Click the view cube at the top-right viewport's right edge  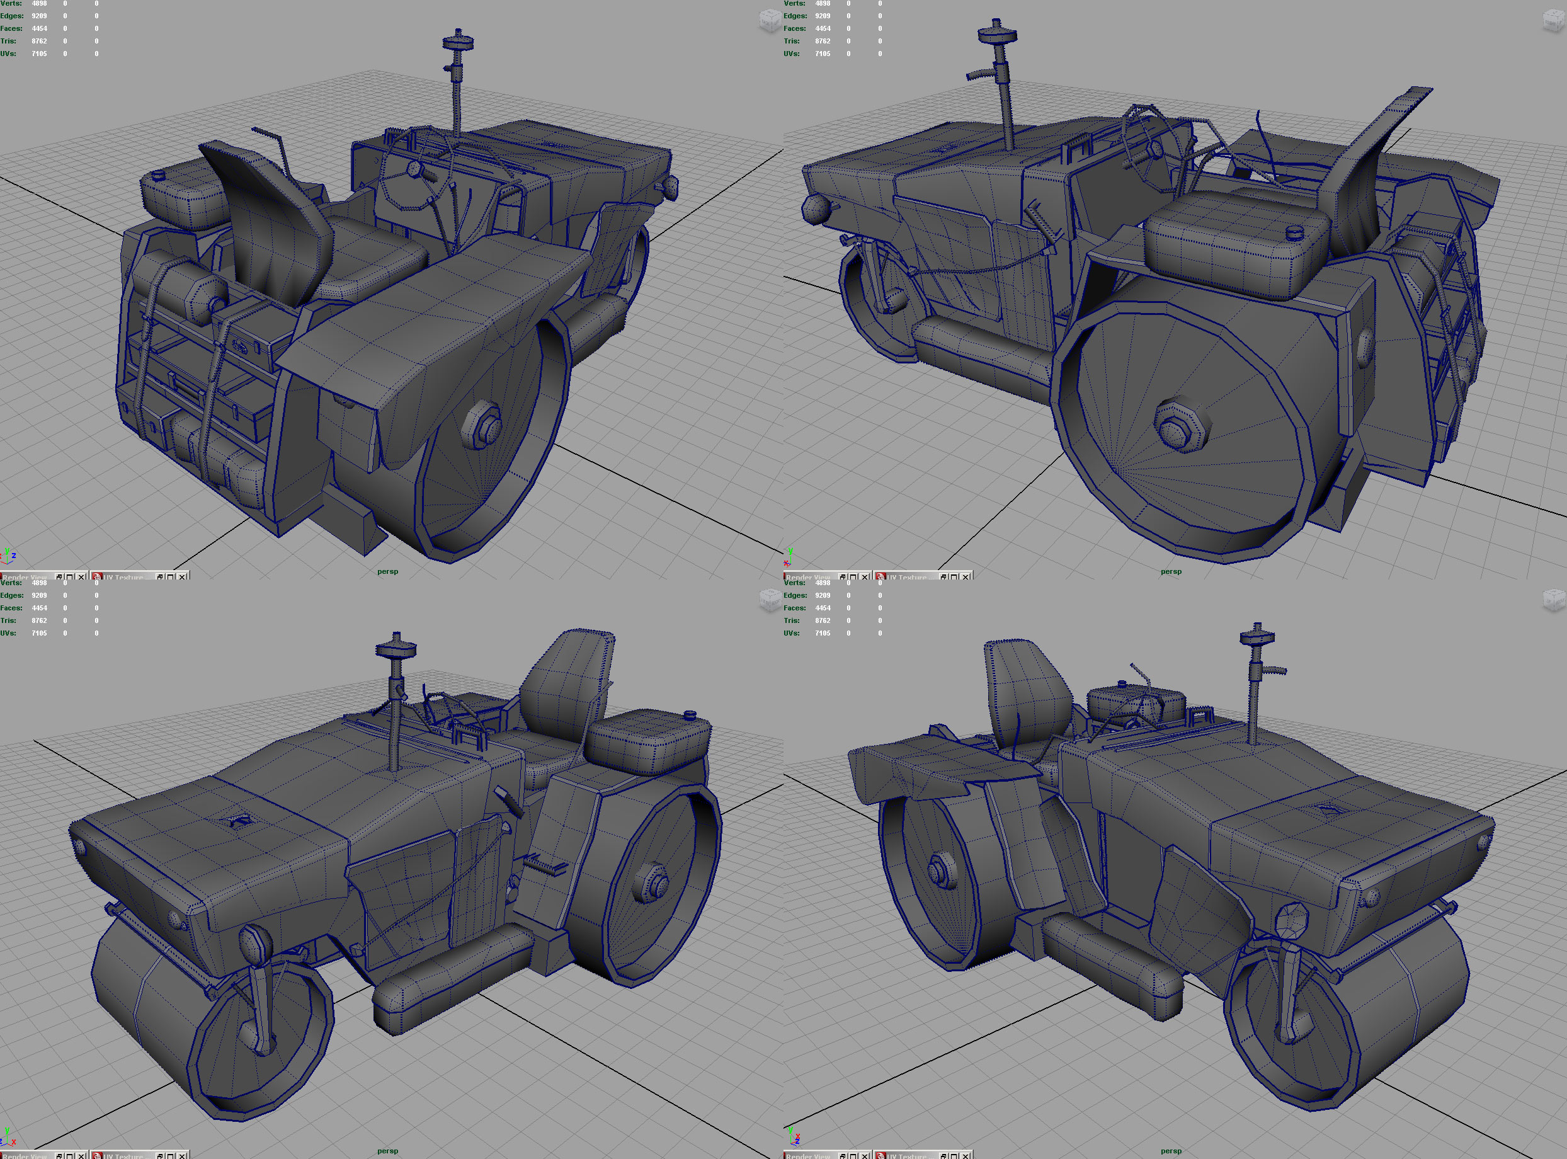(1555, 21)
